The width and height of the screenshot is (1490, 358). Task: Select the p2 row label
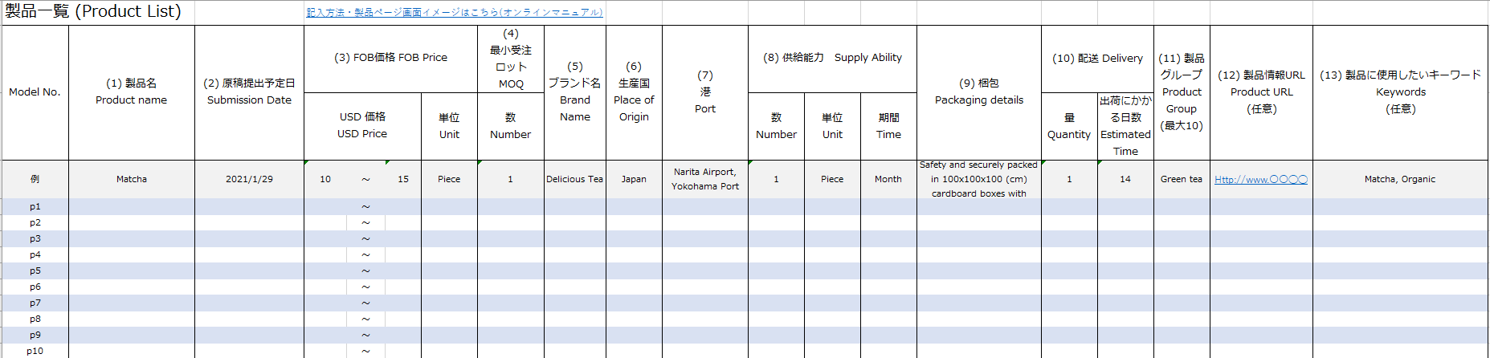coord(35,222)
